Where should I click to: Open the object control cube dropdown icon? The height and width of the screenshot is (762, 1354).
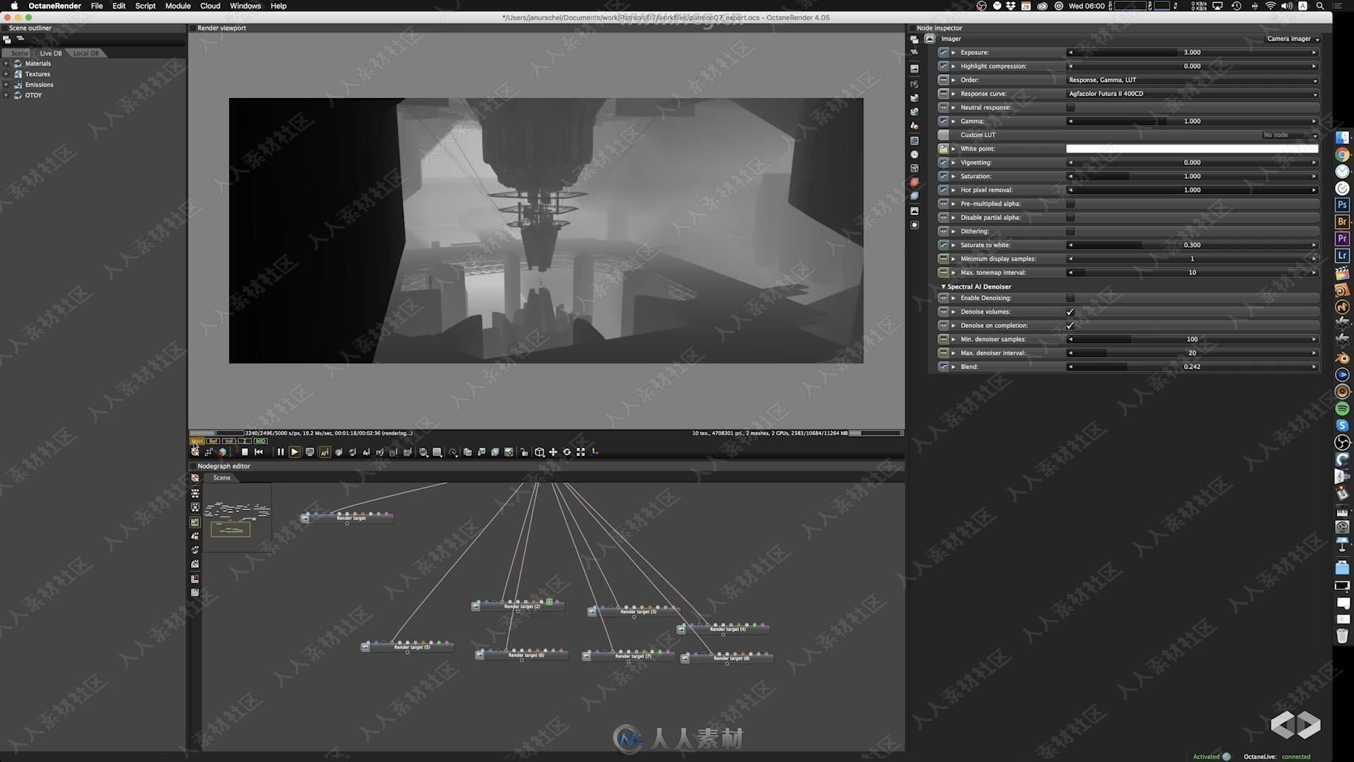tap(539, 452)
